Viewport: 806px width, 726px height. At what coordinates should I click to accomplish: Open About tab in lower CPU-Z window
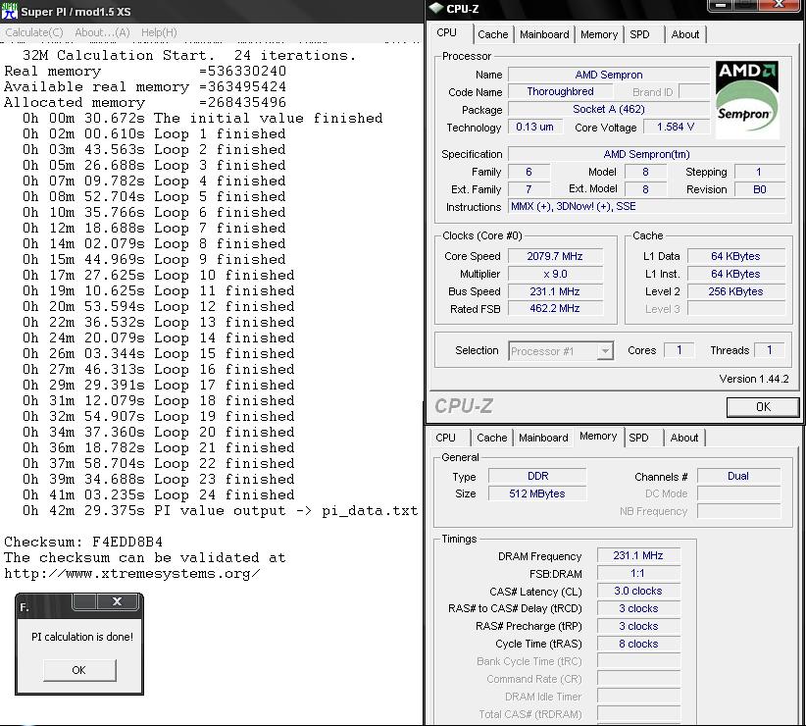(x=684, y=438)
